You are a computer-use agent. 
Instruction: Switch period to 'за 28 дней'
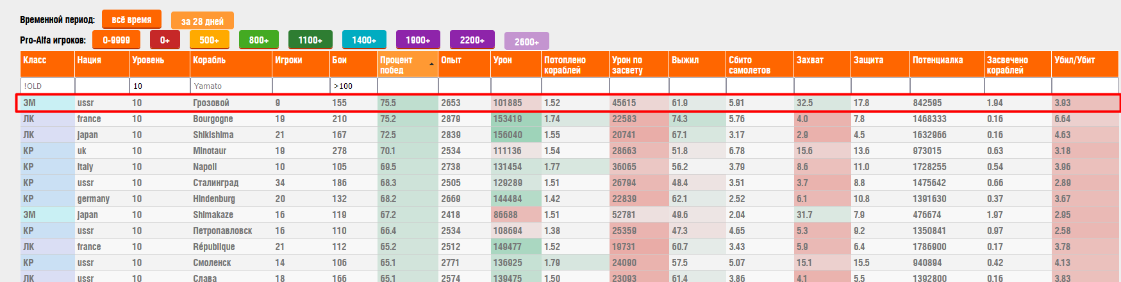coord(202,21)
